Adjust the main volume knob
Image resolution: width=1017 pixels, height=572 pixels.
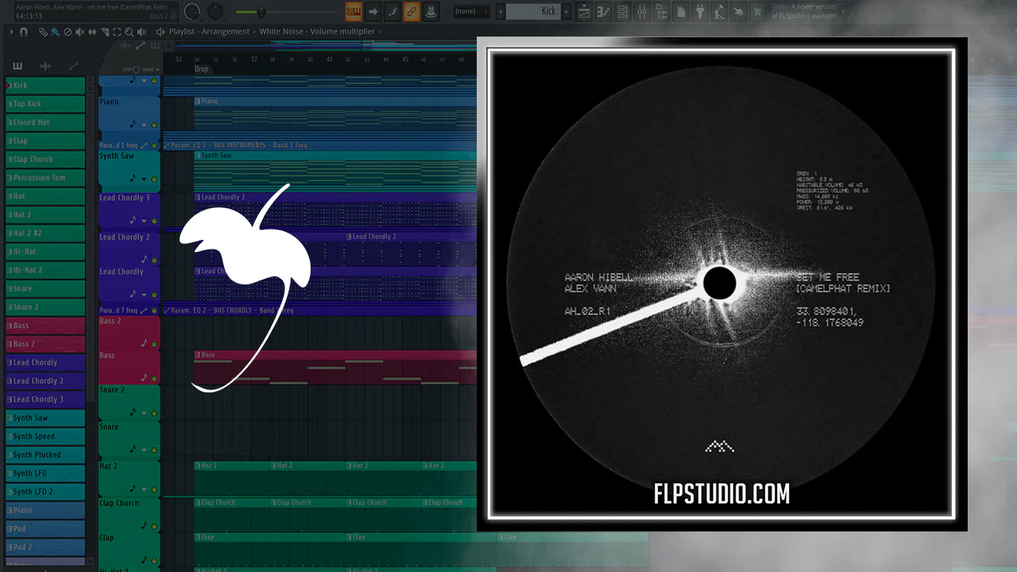click(x=192, y=12)
